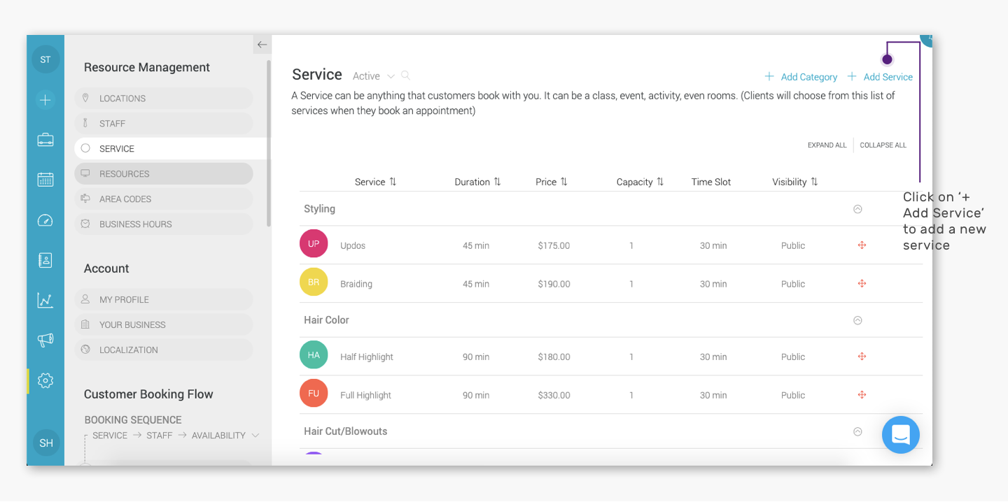Click the Add Category link
This screenshot has width=1008, height=502.
tap(801, 77)
